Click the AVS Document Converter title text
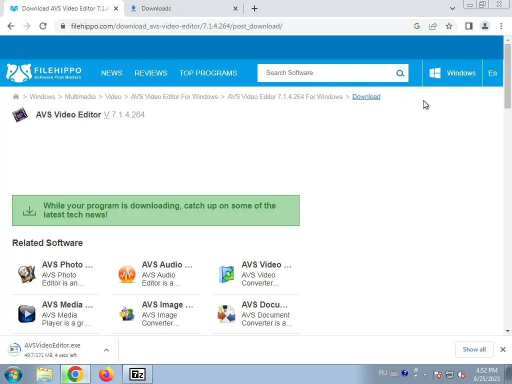Screen dimensions: 512x384 265,304
